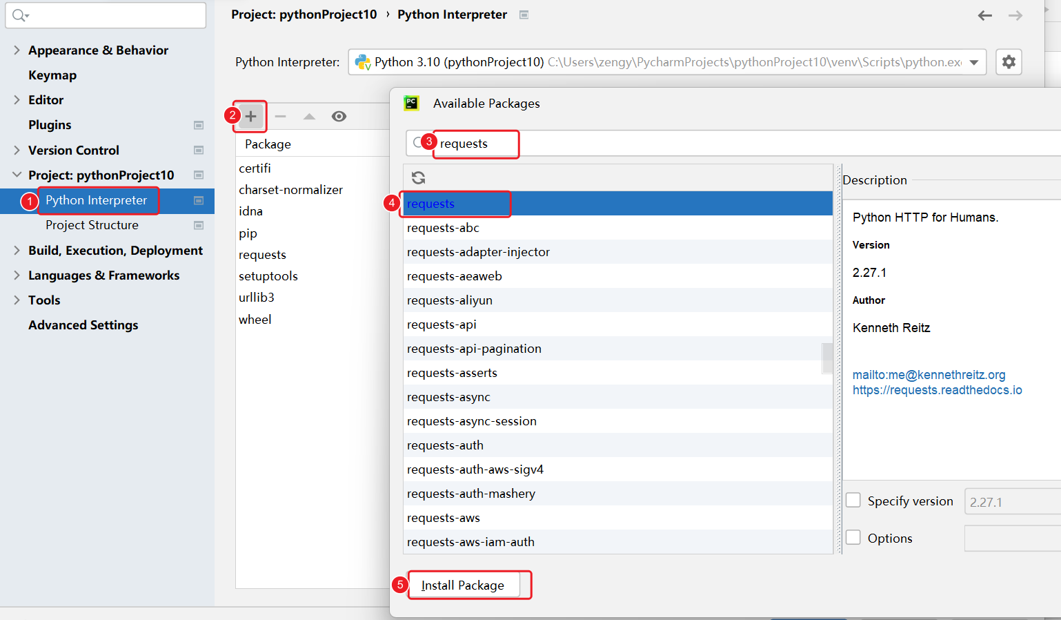Expand the Tools section
This screenshot has height=620, width=1061.
click(x=17, y=300)
